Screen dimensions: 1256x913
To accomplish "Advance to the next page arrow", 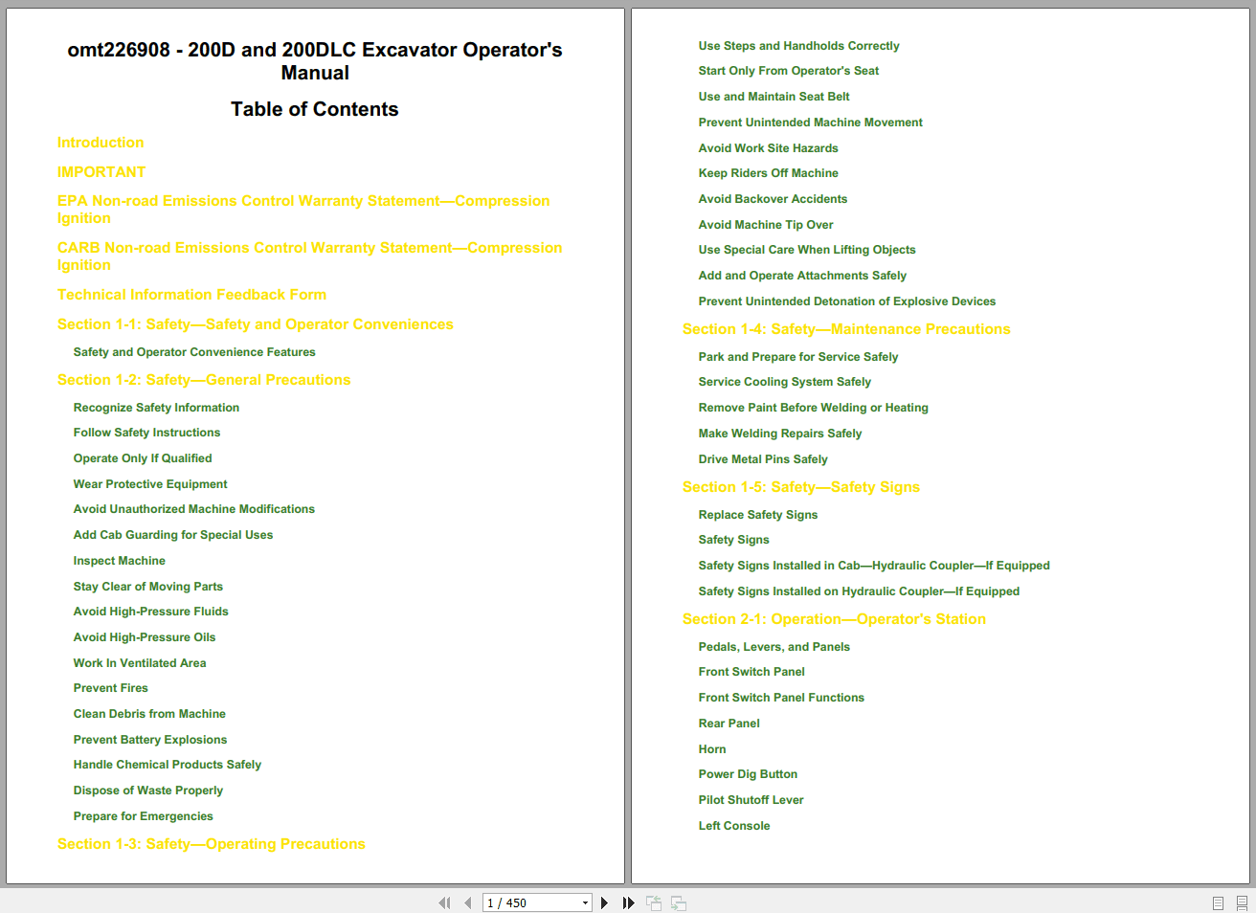I will point(604,902).
